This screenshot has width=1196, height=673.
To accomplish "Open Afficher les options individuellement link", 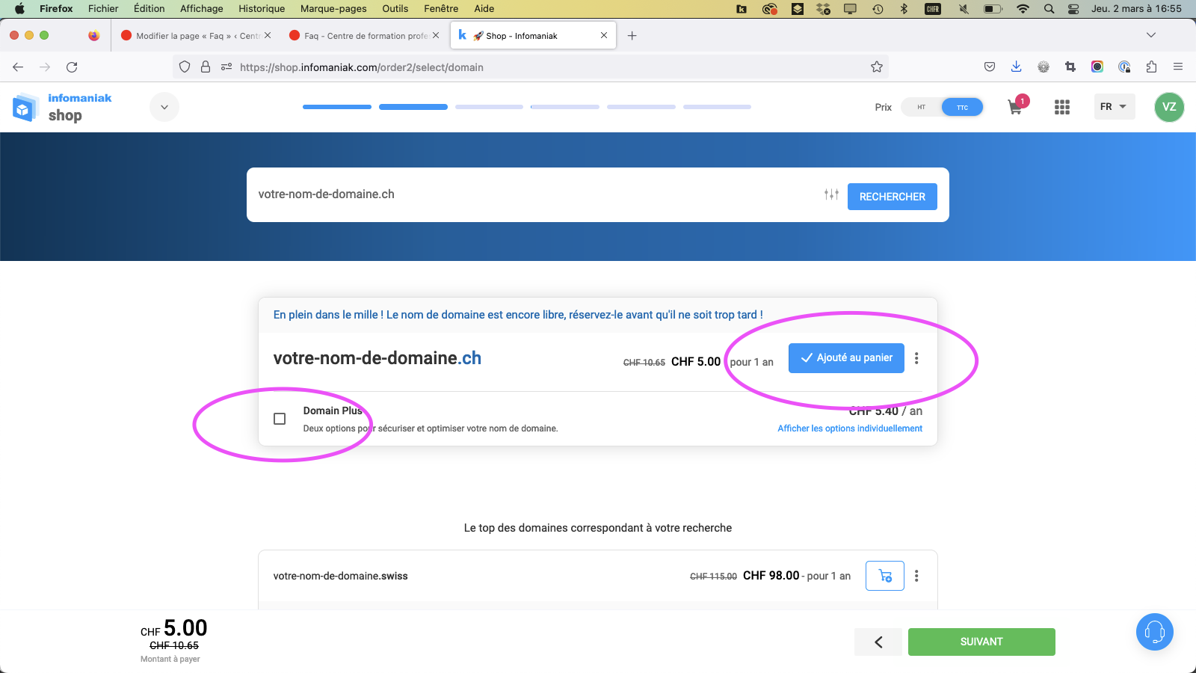I will [x=850, y=428].
